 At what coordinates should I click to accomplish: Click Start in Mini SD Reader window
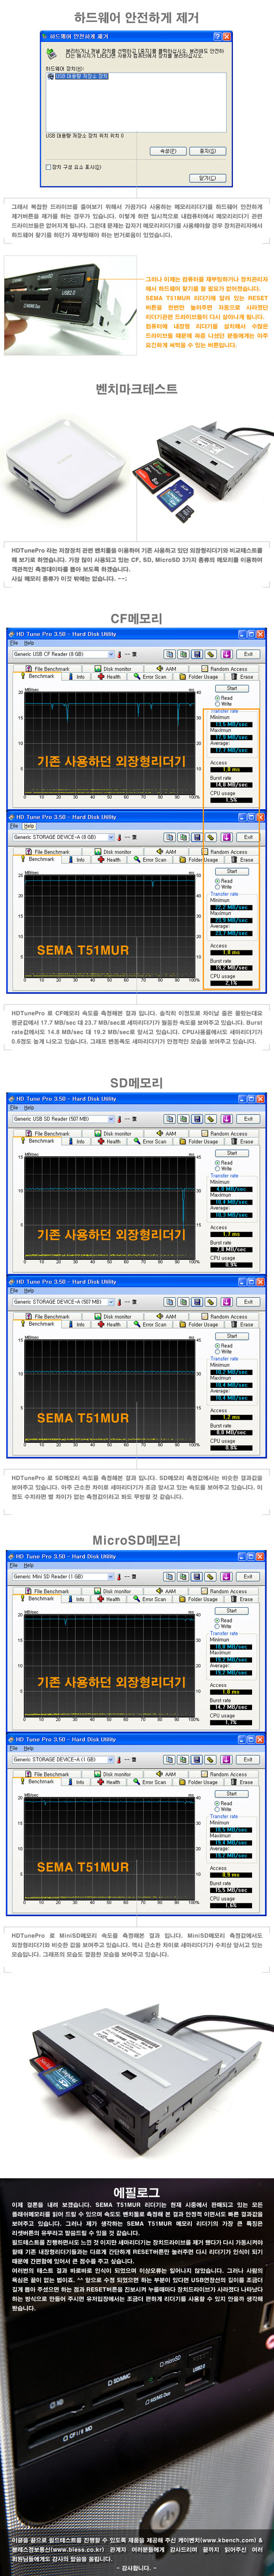click(x=232, y=1610)
